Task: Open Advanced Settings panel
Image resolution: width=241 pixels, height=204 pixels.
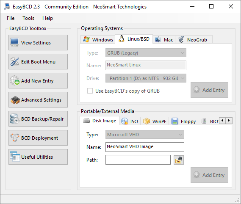Action: click(x=38, y=100)
